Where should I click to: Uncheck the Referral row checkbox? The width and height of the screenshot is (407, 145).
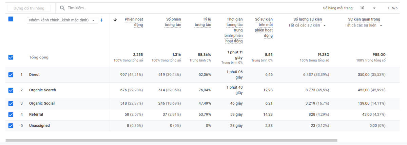[x=11, y=115]
